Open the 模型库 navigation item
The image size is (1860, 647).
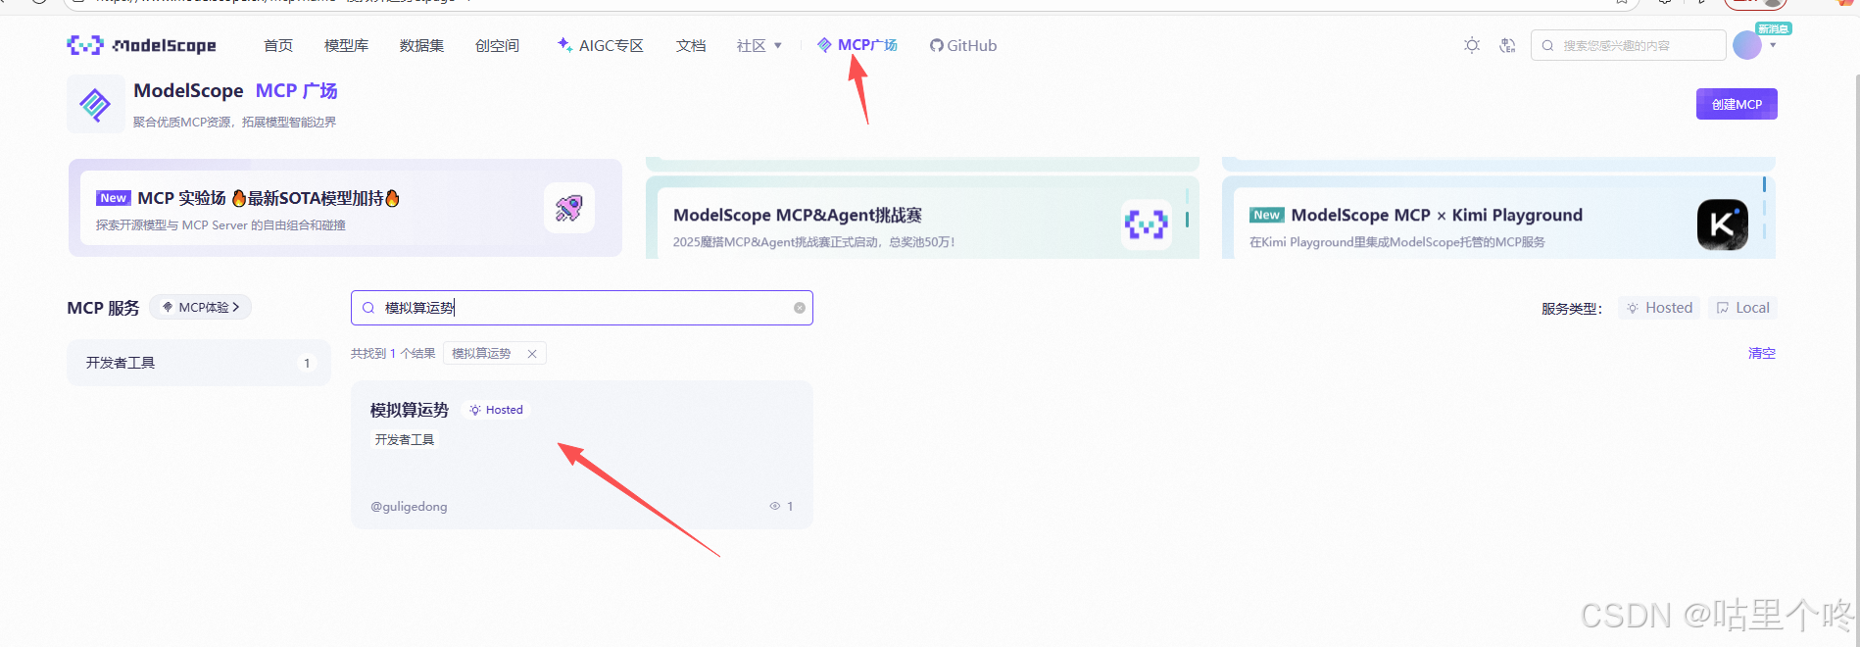tap(346, 45)
